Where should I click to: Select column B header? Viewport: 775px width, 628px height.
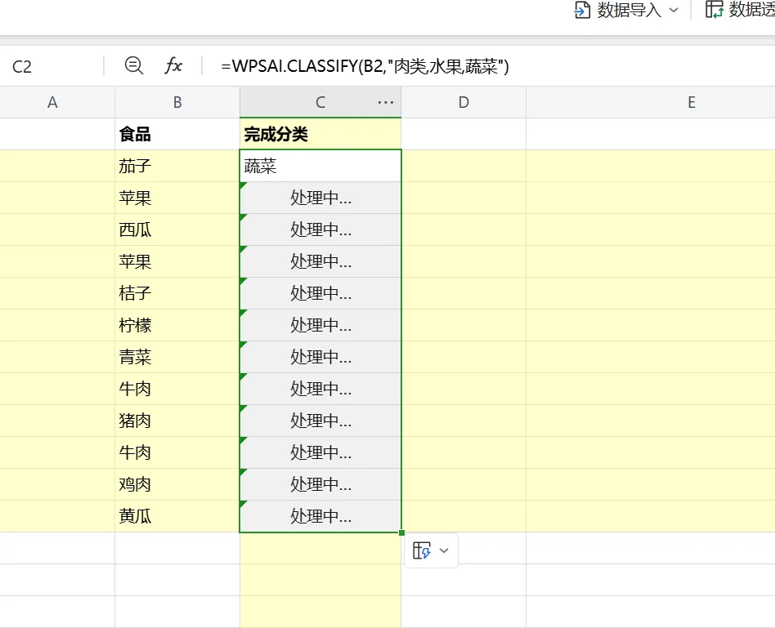pos(177,102)
